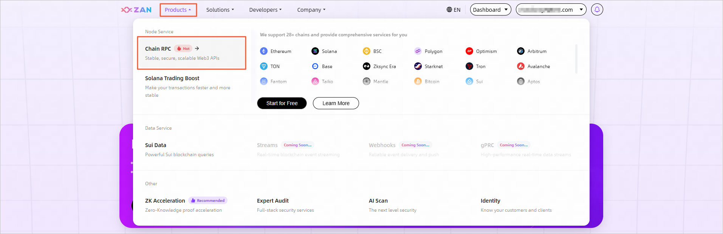Click the globe language icon
Viewport: 723px width, 234px height.
pyautogui.click(x=449, y=9)
